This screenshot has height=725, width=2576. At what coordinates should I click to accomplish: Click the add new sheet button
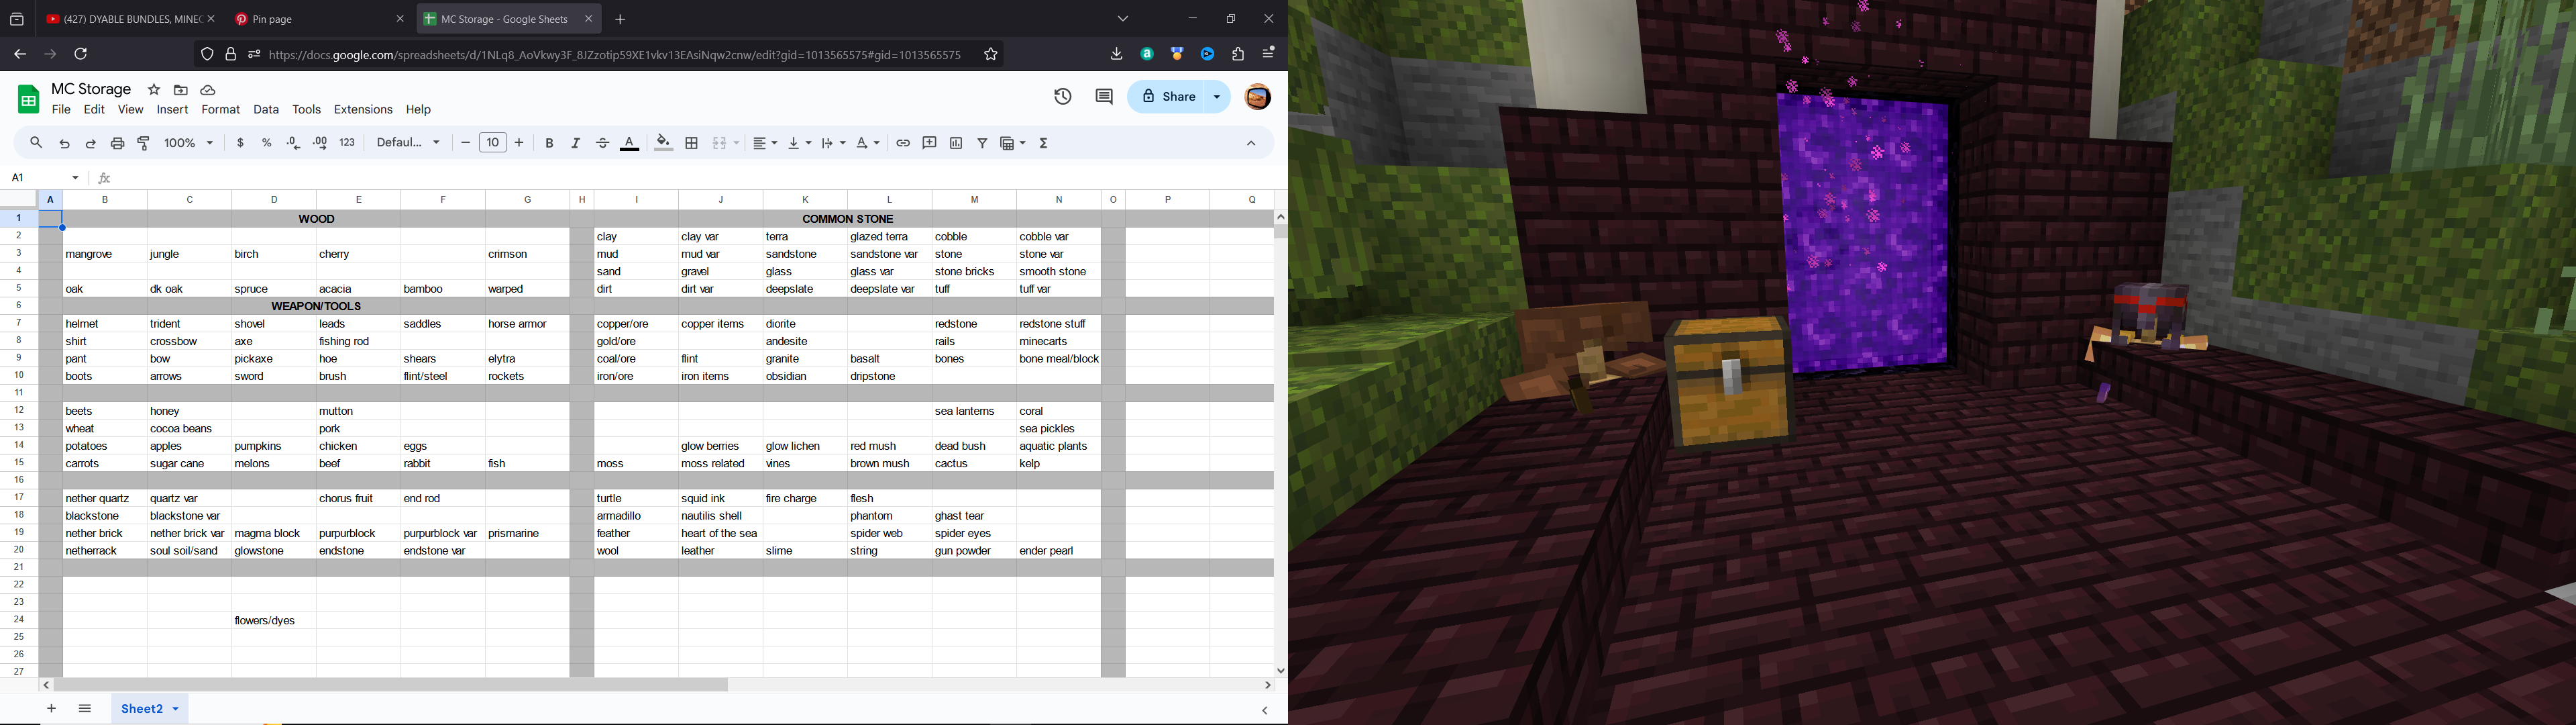52,709
